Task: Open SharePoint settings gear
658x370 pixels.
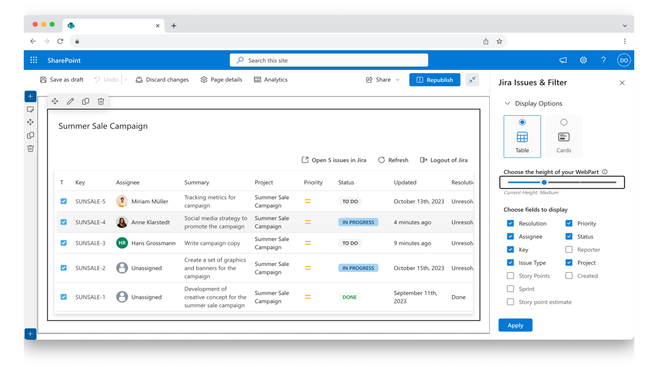Action: [583, 60]
